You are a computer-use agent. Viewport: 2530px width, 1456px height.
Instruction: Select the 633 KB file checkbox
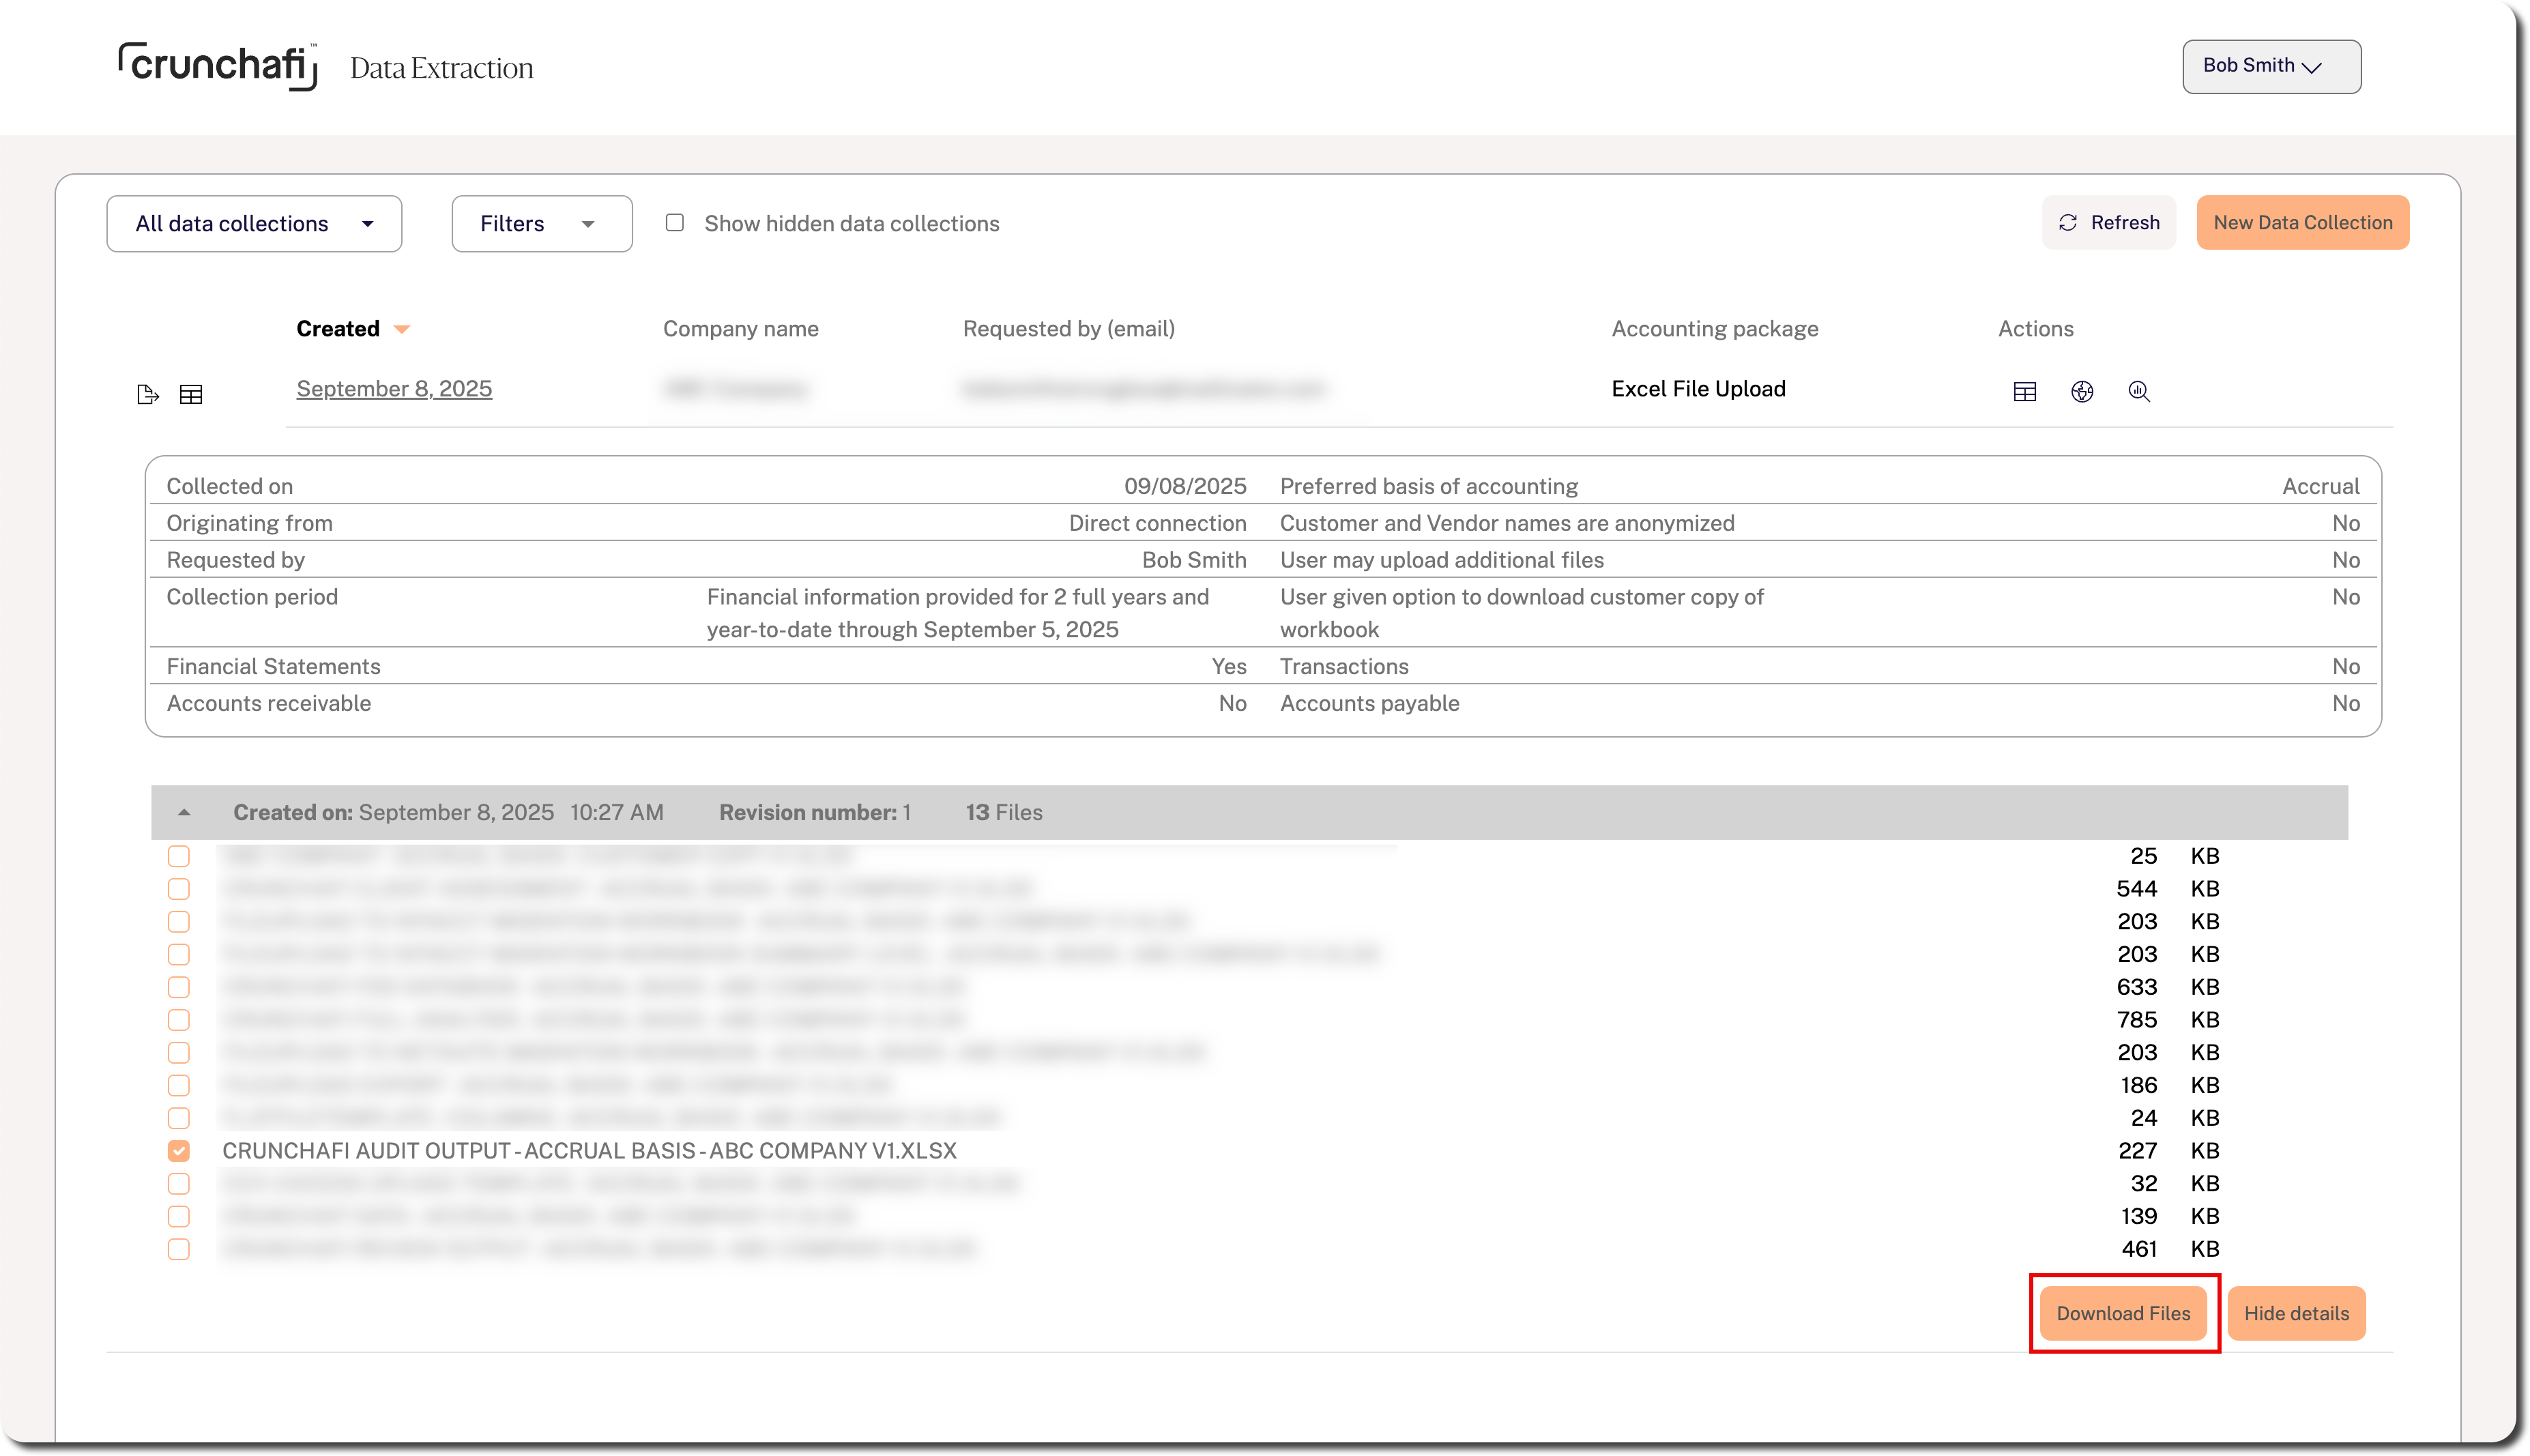pyautogui.click(x=179, y=987)
